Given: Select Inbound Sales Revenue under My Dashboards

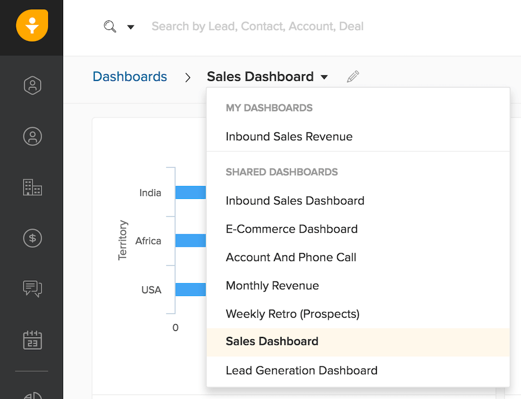Looking at the screenshot, I should [x=289, y=136].
